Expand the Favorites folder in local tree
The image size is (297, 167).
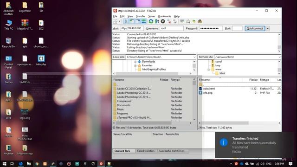[135, 66]
